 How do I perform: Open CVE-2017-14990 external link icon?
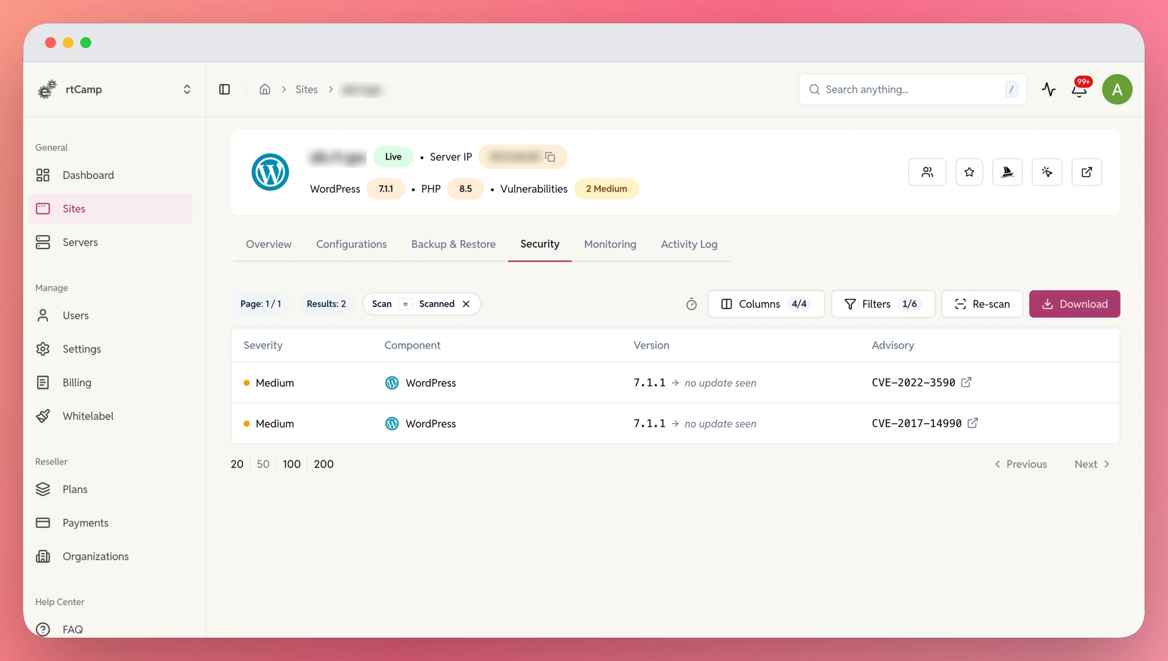click(x=973, y=423)
